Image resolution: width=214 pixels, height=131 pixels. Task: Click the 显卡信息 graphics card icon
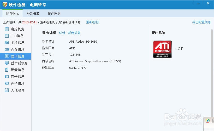point(7,56)
